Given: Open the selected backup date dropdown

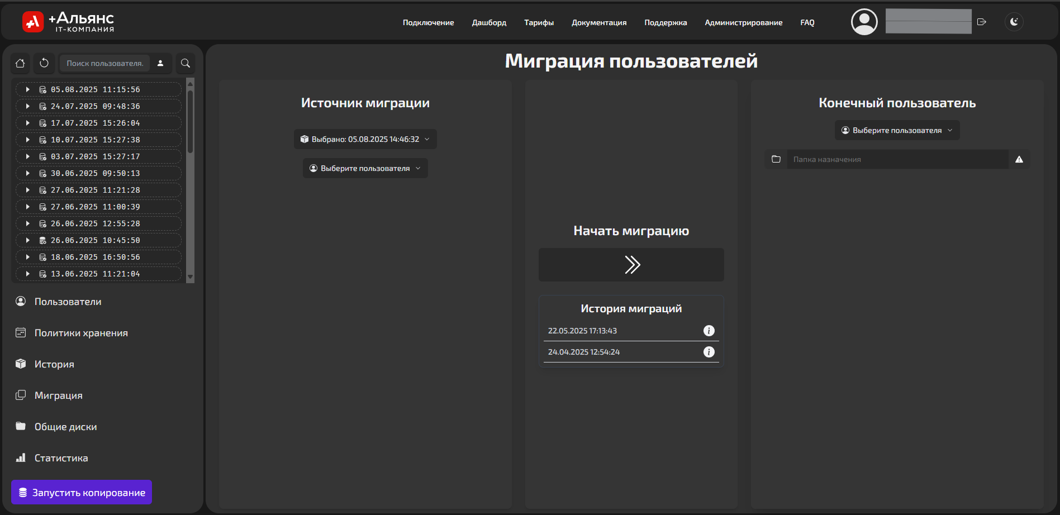Looking at the screenshot, I should [365, 139].
